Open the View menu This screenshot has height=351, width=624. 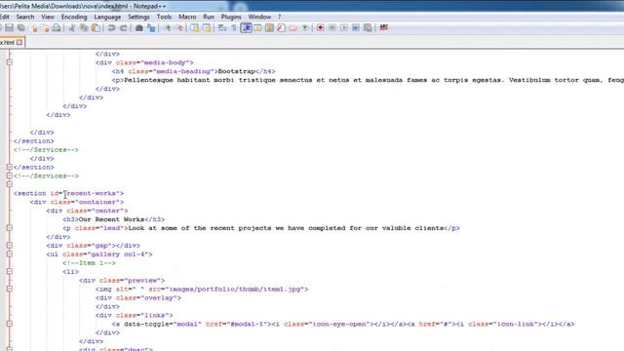48,18
